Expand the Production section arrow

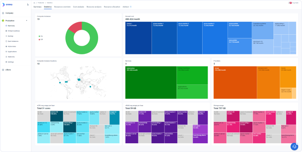tap(26, 20)
